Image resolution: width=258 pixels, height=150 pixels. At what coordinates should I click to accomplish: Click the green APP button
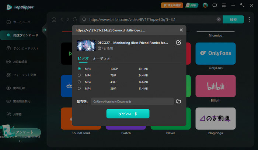click(x=191, y=5)
